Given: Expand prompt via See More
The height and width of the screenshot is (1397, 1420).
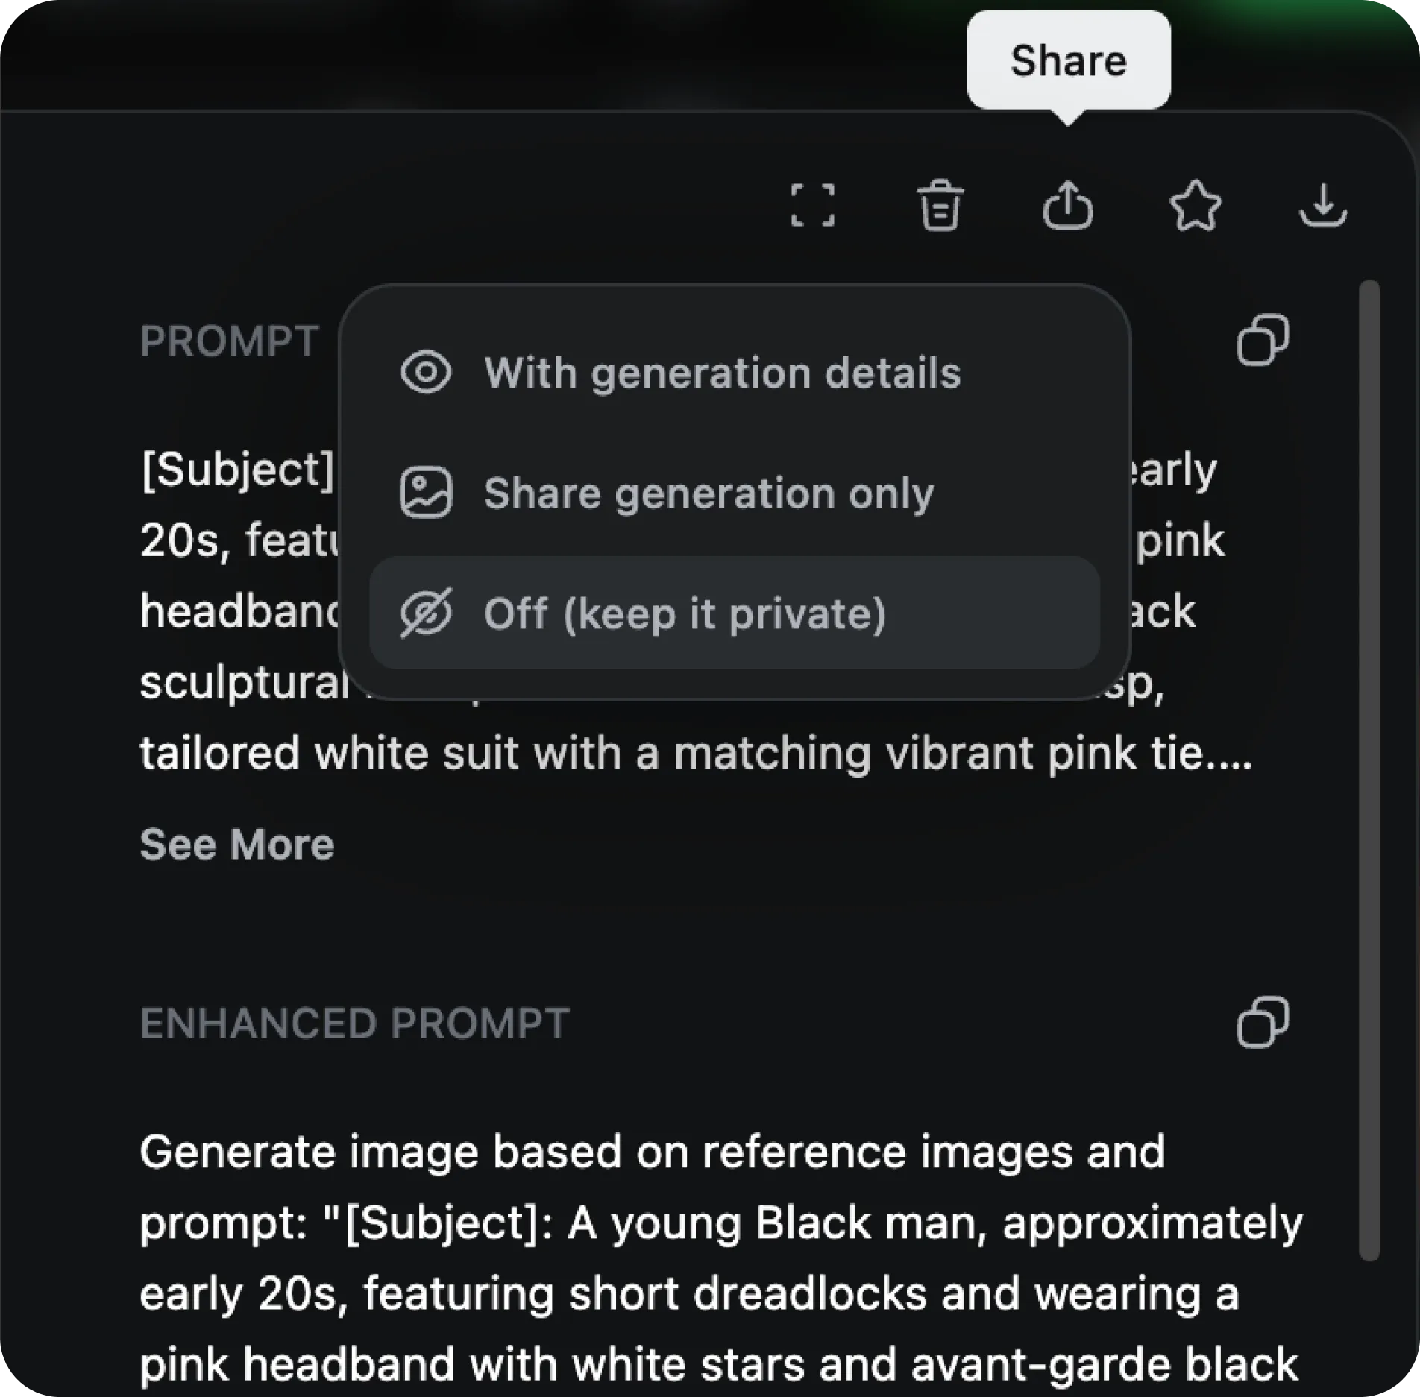Looking at the screenshot, I should (237, 845).
